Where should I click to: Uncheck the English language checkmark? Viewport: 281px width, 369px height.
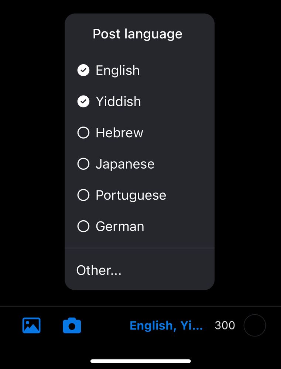point(83,70)
